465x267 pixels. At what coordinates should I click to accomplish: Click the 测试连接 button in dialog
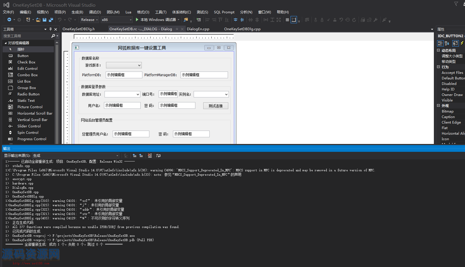tap(215, 106)
